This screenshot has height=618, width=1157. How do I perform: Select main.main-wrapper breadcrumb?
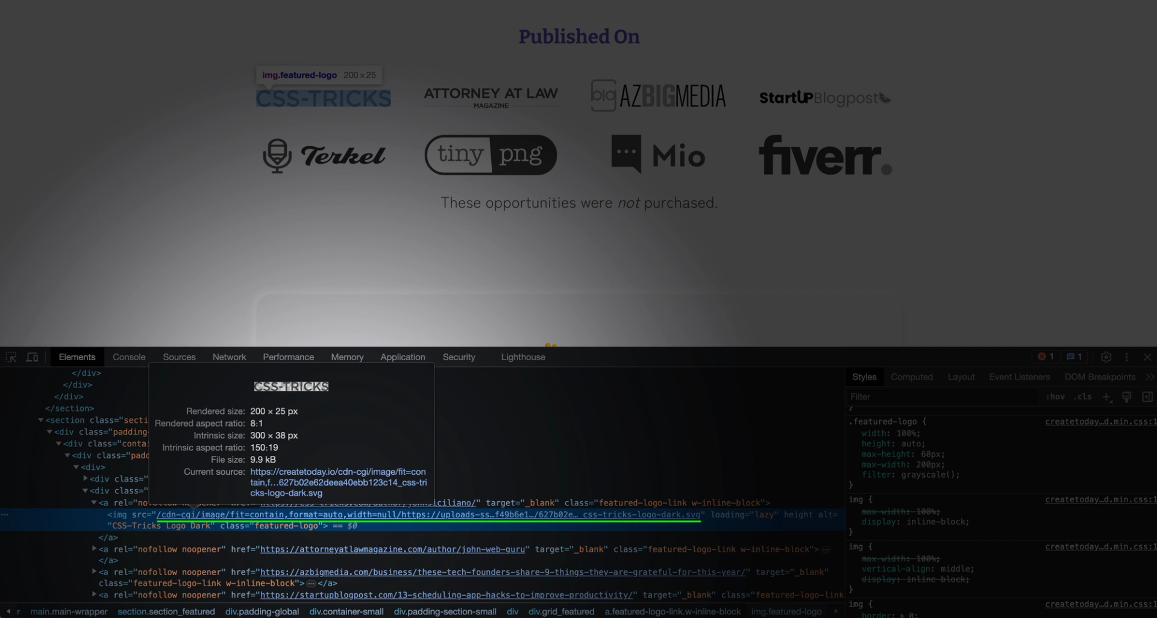[x=69, y=611]
